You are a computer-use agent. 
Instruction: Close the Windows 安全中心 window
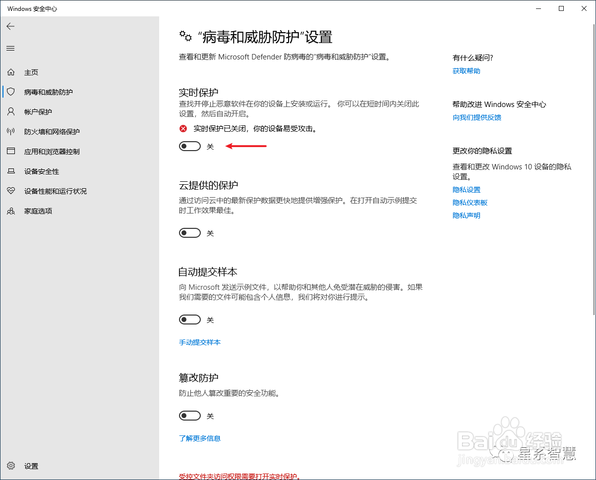click(584, 8)
